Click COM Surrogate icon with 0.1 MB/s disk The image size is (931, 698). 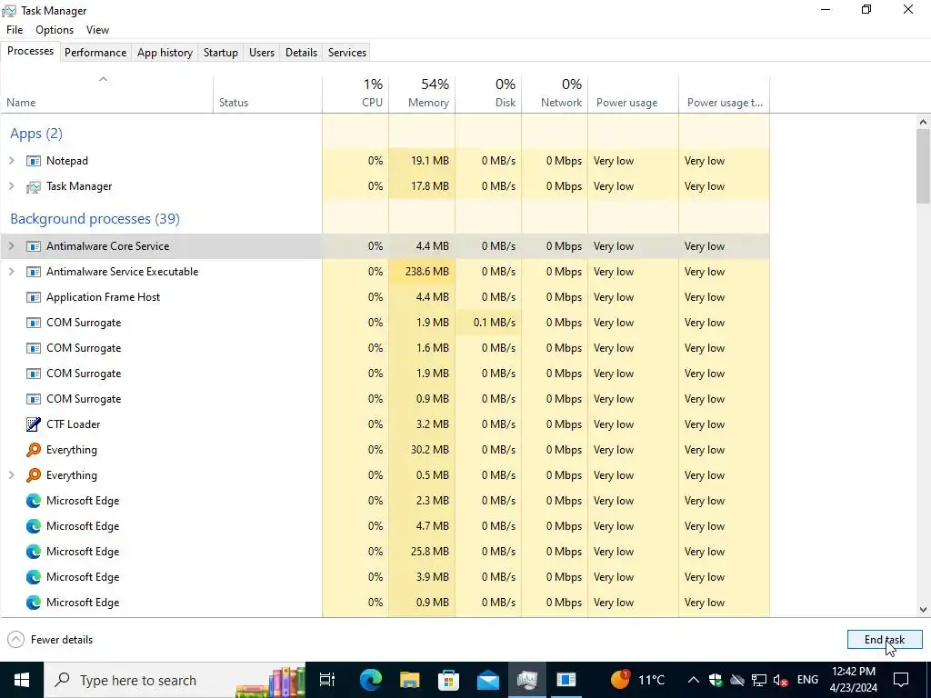pos(34,323)
